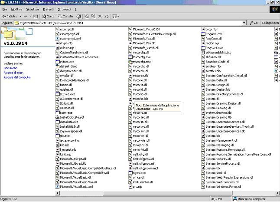This screenshot has width=280, height=202.
Task: Select the file name msvcr70.dll
Action: (140, 149)
